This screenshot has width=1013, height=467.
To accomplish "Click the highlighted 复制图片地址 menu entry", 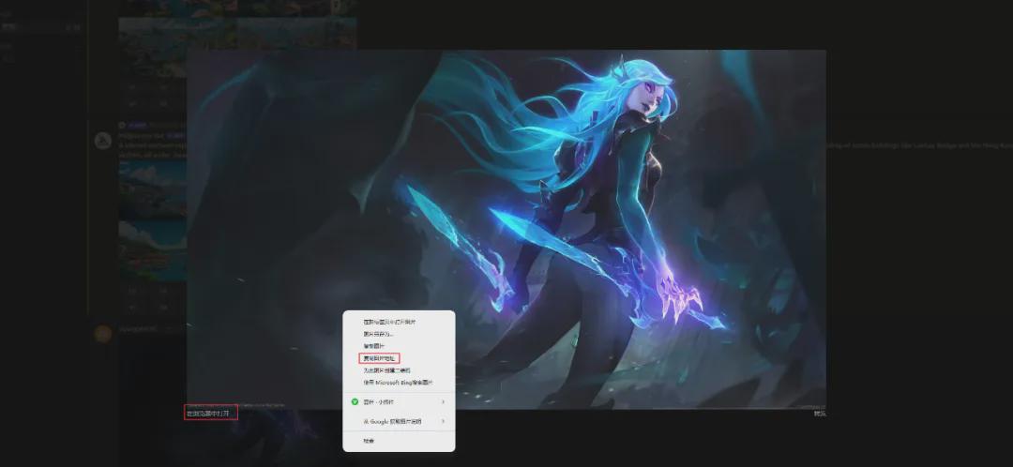I will coord(381,358).
